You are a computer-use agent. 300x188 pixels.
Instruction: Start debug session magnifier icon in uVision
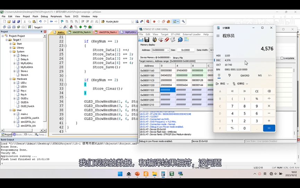148,21
